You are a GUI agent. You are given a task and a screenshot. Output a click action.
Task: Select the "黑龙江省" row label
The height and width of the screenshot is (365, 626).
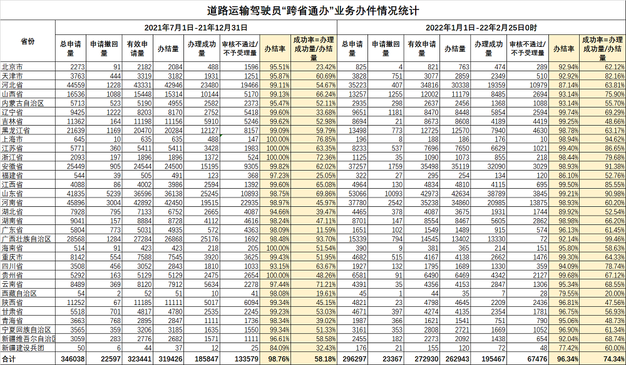28,131
